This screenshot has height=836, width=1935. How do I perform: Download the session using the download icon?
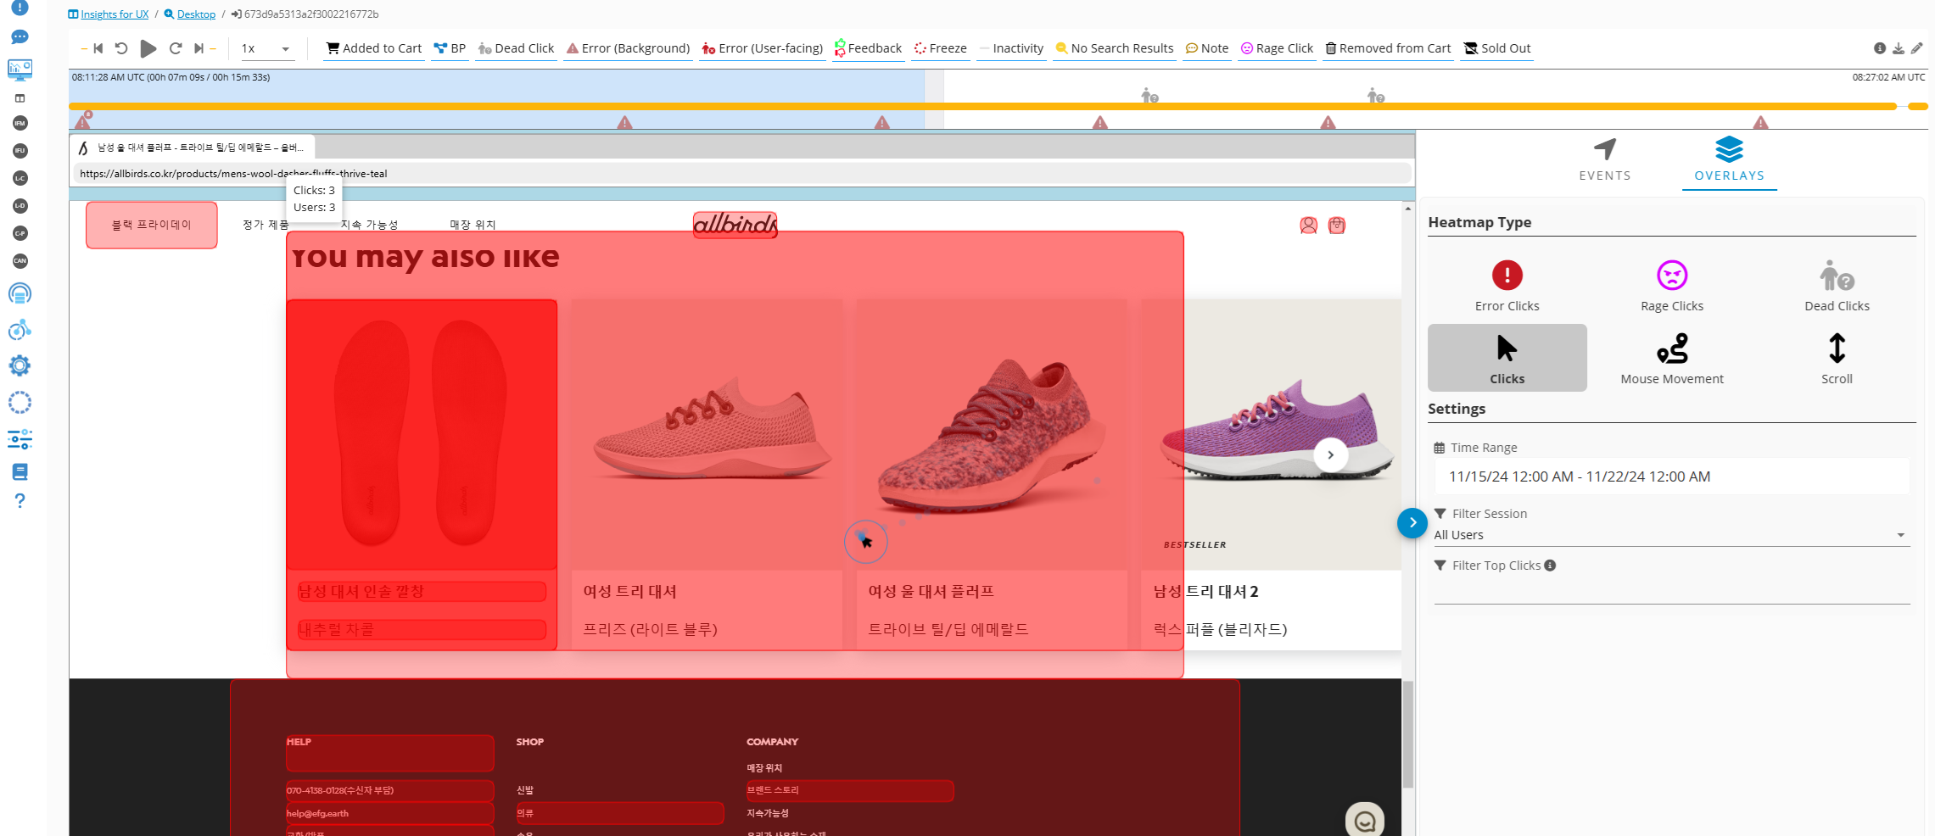(x=1899, y=48)
